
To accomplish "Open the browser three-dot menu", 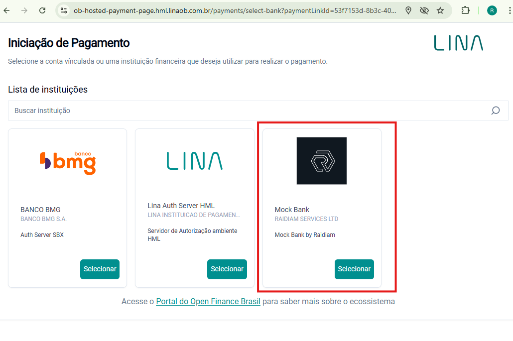I will click(510, 10).
